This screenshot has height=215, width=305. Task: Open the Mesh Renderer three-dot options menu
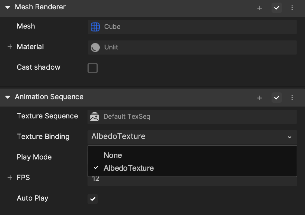tap(292, 8)
